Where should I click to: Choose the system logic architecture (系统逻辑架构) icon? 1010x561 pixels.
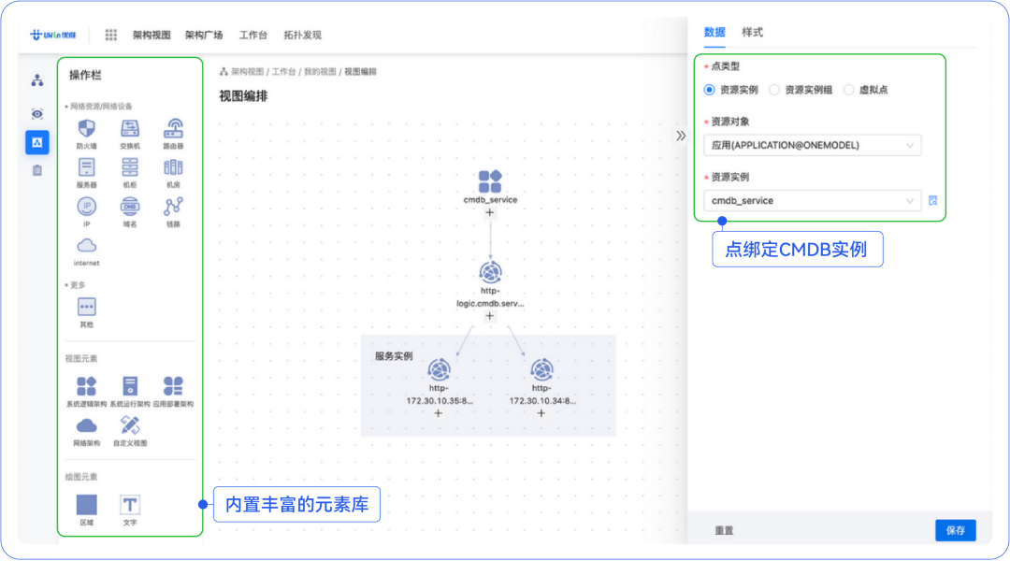point(86,386)
